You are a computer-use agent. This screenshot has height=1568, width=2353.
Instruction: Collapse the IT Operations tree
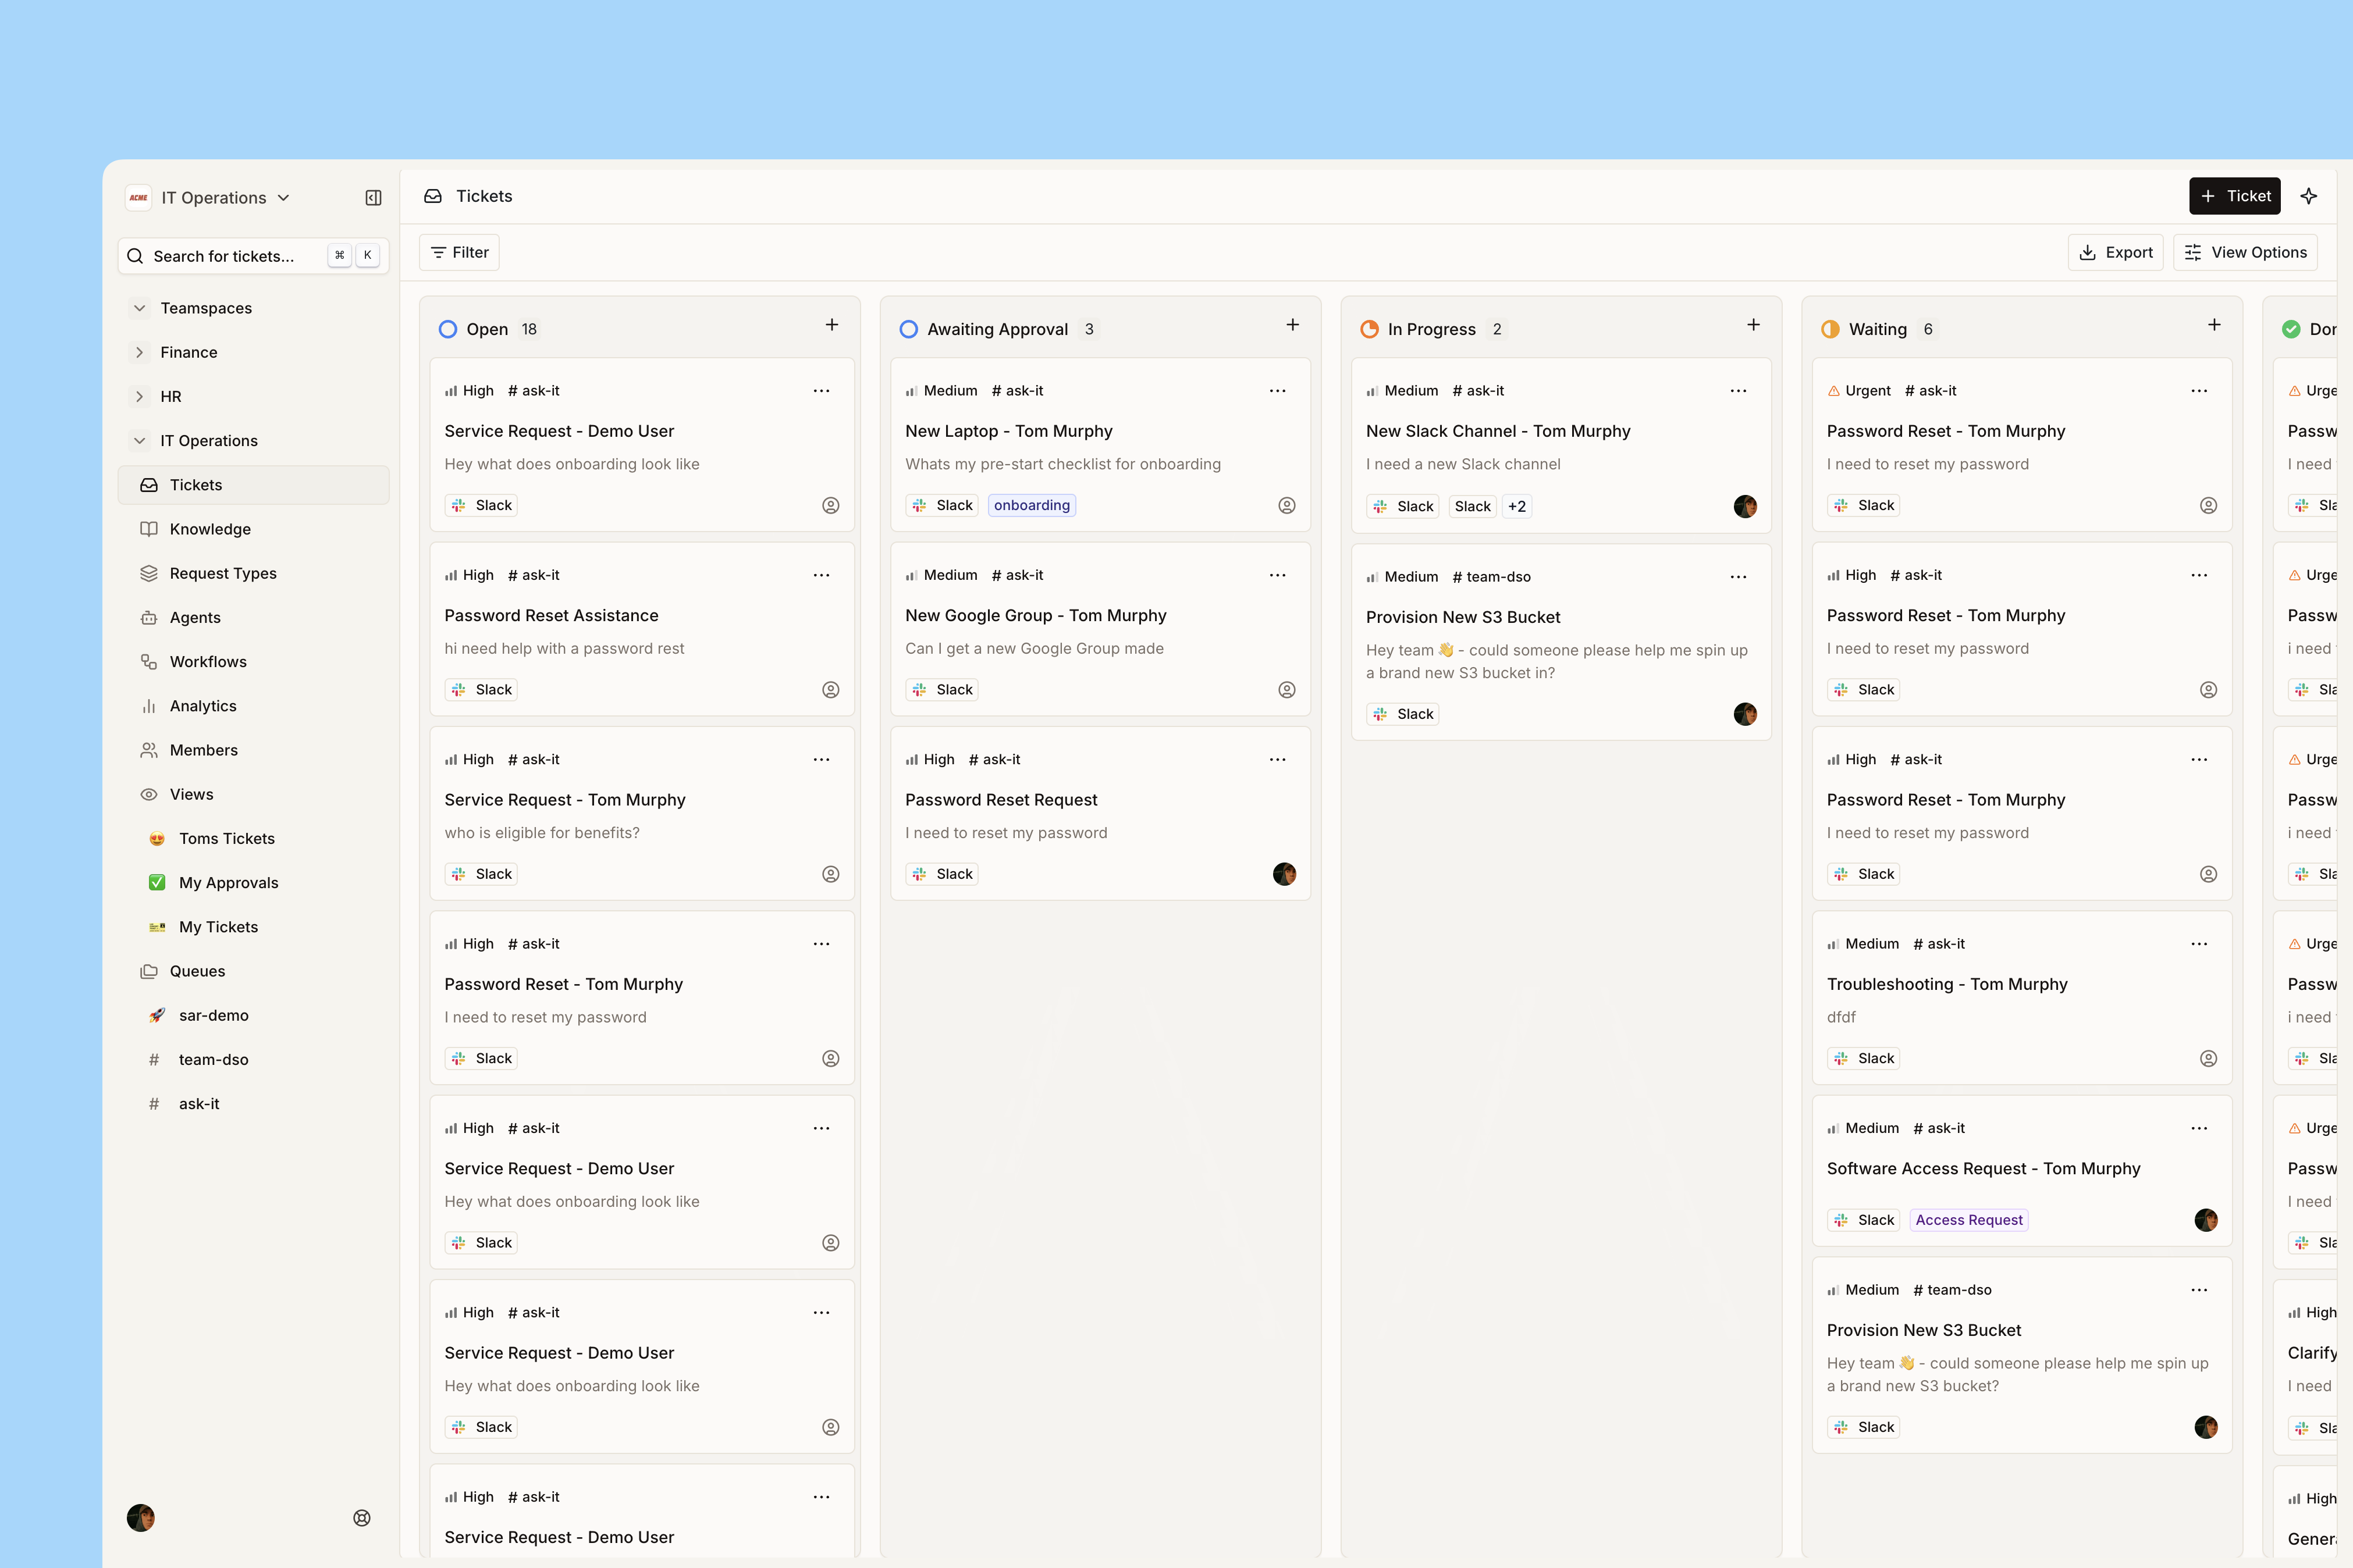click(x=139, y=441)
